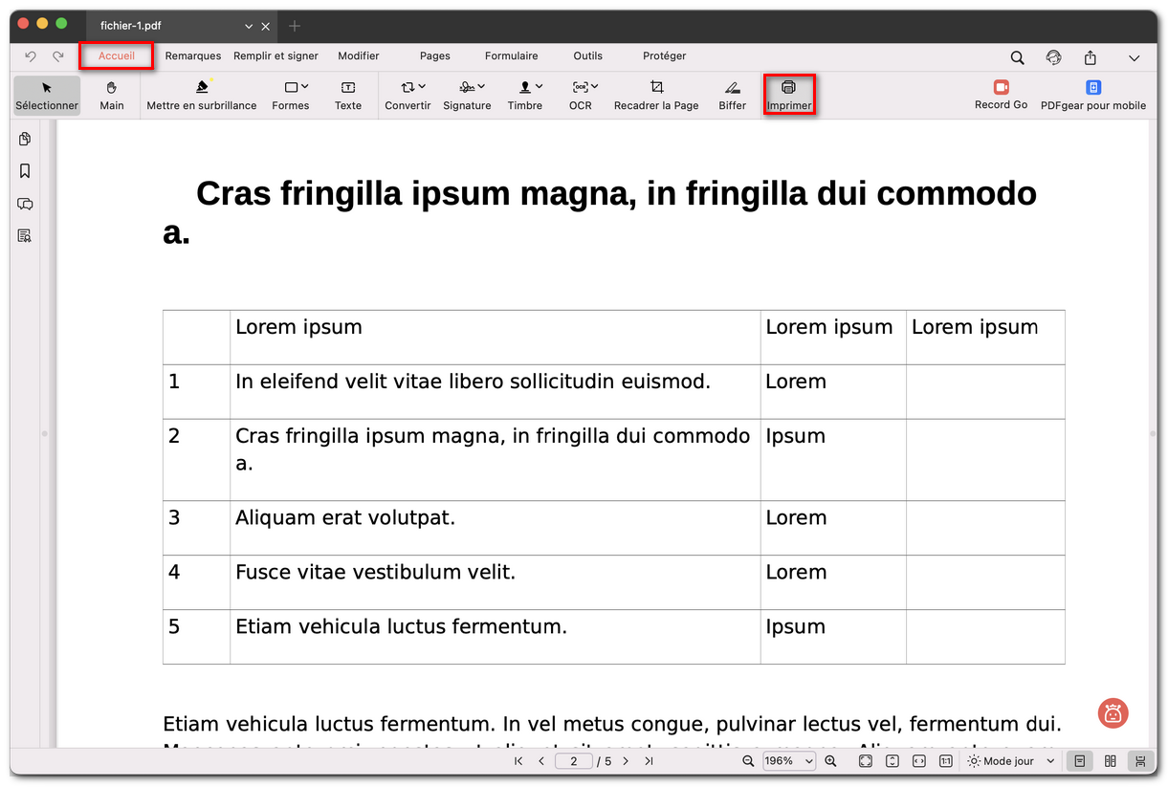This screenshot has height=787, width=1168.
Task: Click the PDFgear pour mobile button
Action: (1092, 95)
